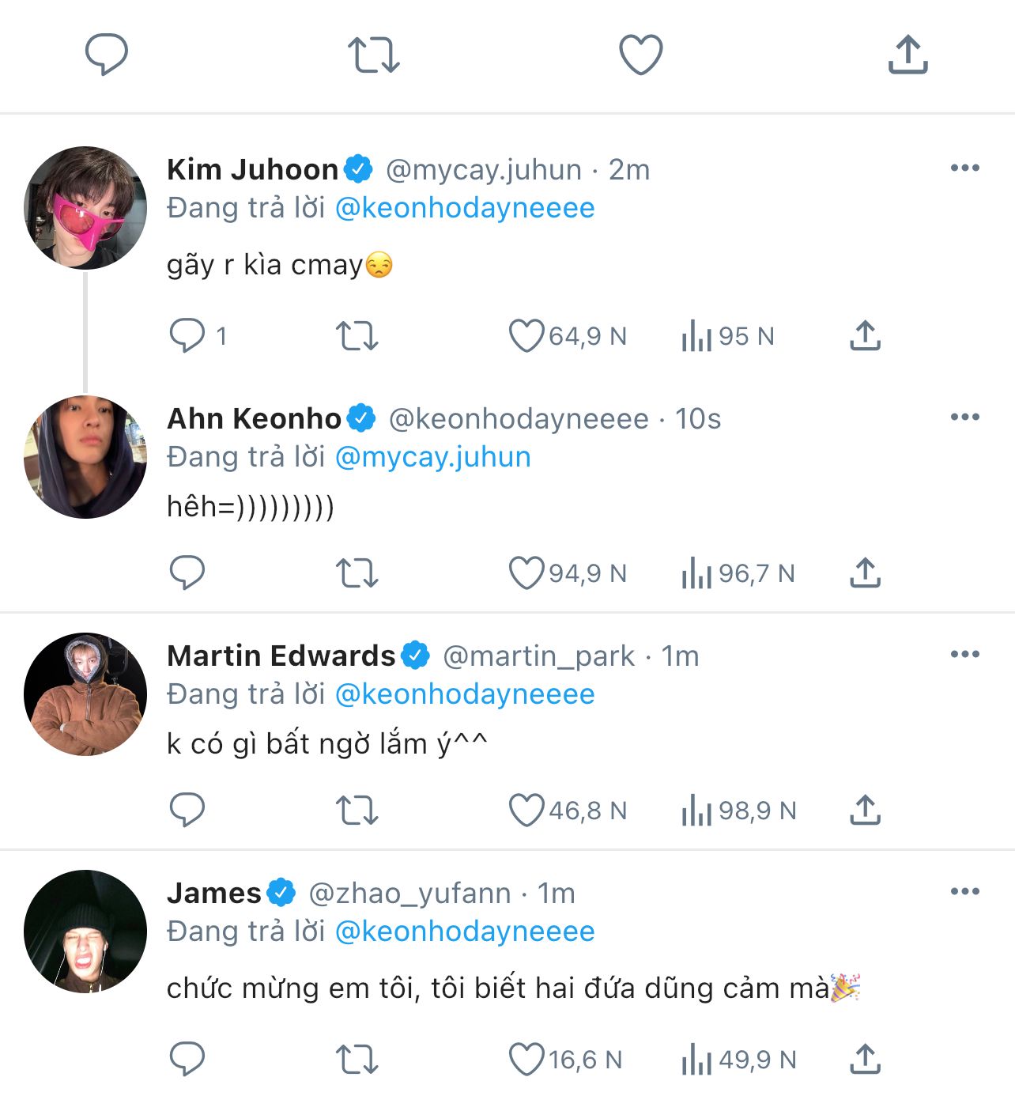Open @keonhodayneeee mention in Martin Edwards' reply
1015x1096 pixels.
click(465, 694)
